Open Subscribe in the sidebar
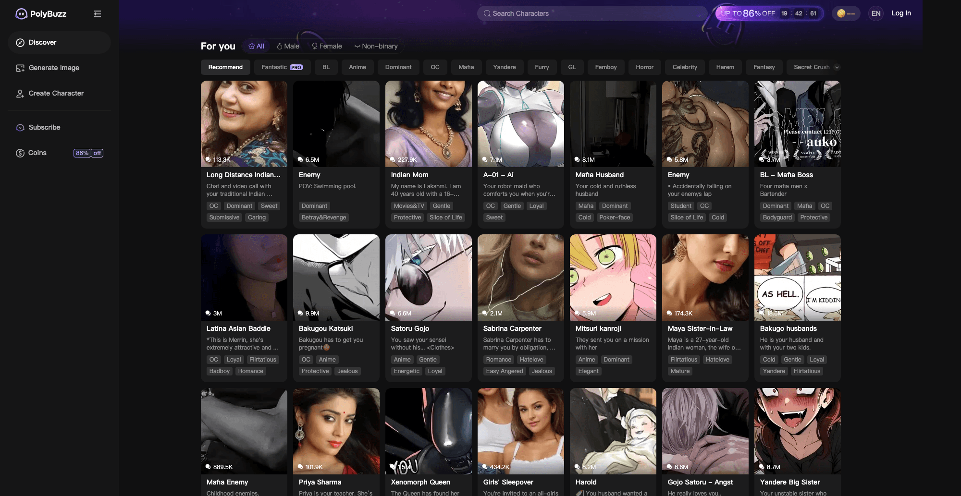The height and width of the screenshot is (496, 961). (x=60, y=128)
